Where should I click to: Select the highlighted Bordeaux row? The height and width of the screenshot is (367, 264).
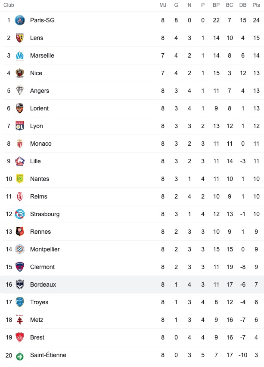point(132,284)
